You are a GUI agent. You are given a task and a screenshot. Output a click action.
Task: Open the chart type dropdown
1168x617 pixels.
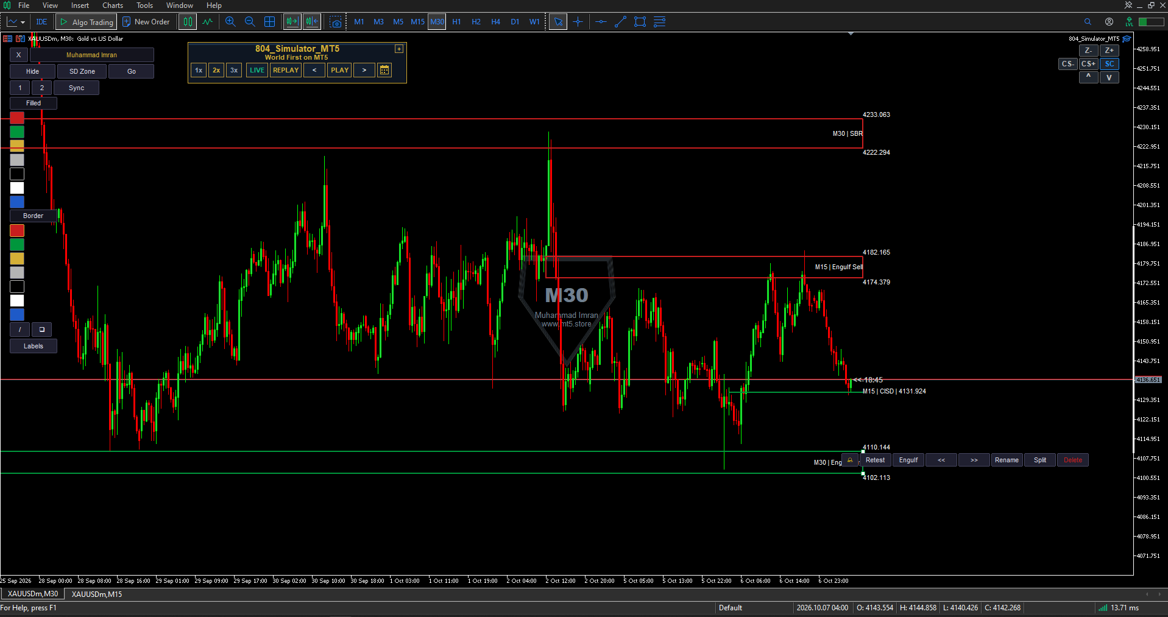click(x=16, y=22)
